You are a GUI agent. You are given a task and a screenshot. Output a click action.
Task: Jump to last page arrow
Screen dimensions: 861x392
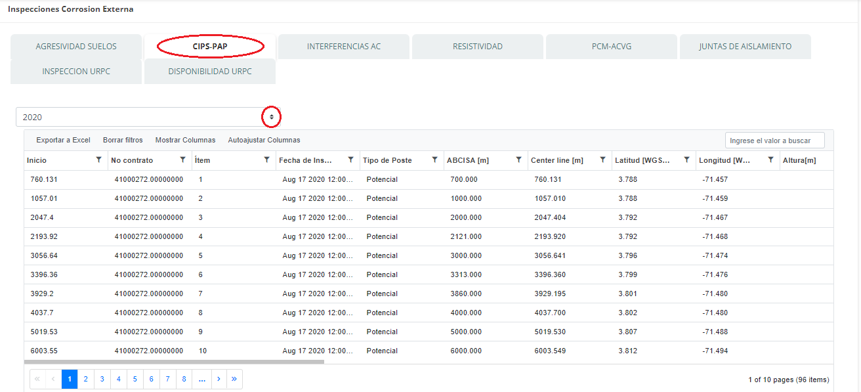tap(234, 379)
